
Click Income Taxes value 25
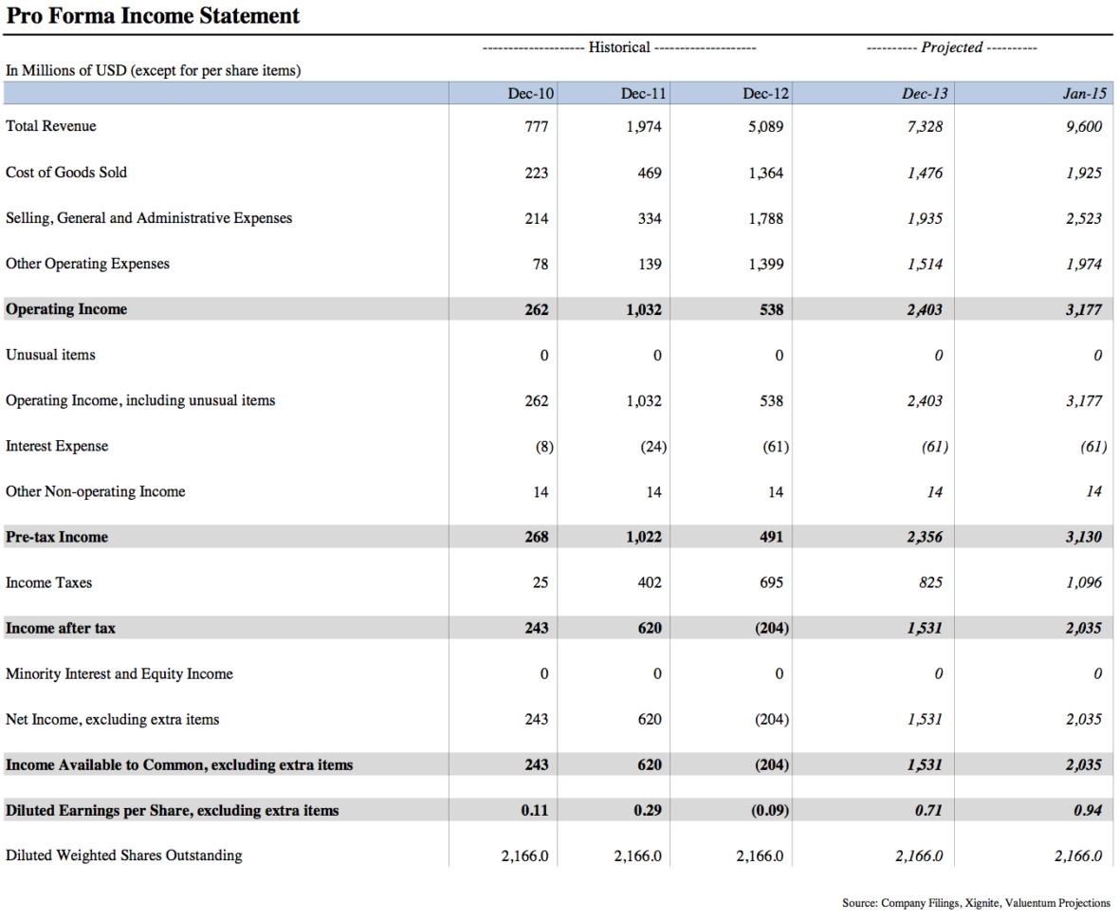(x=541, y=582)
